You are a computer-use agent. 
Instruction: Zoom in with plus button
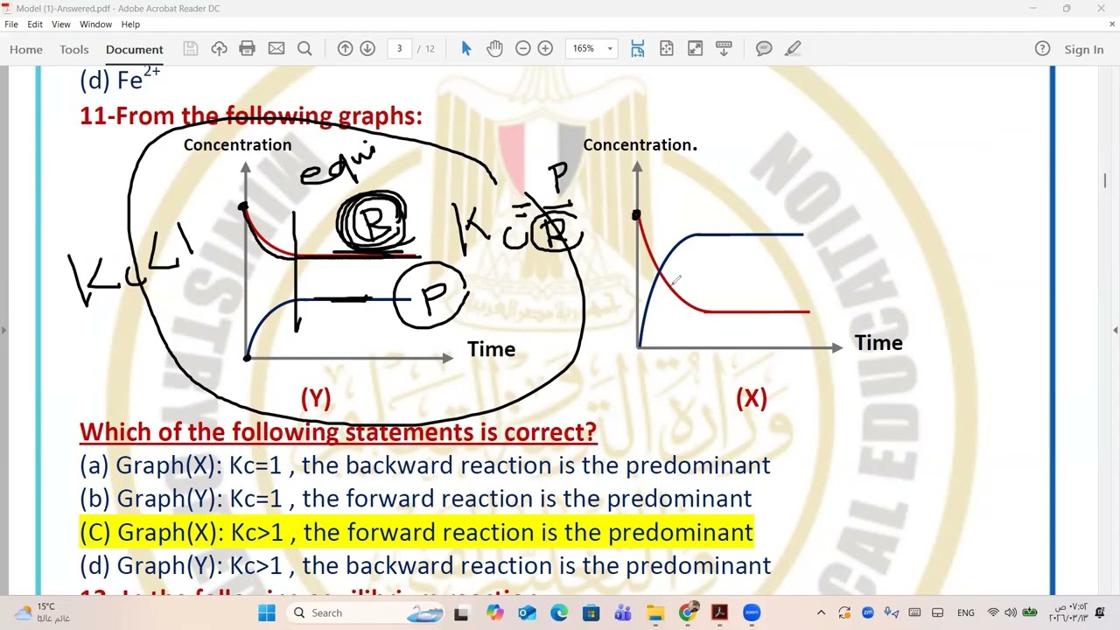[545, 49]
